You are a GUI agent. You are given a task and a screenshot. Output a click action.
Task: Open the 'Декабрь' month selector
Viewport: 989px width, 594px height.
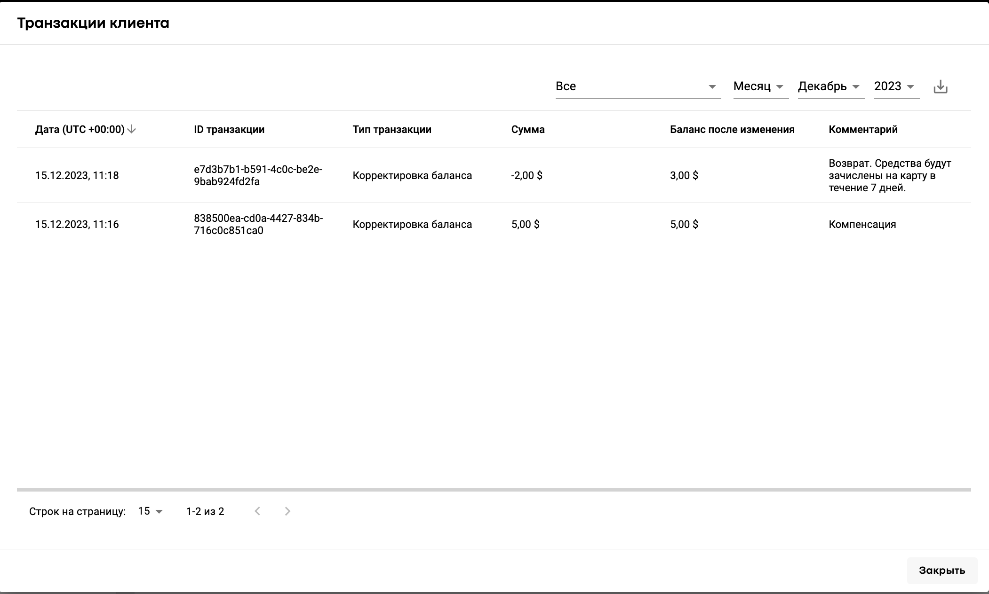[x=830, y=86]
